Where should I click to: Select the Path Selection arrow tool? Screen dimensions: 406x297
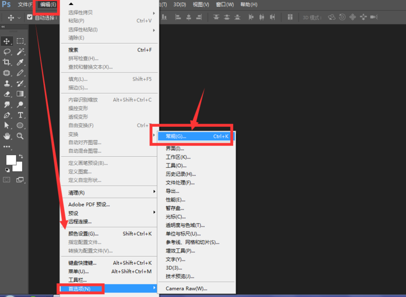tap(7, 126)
